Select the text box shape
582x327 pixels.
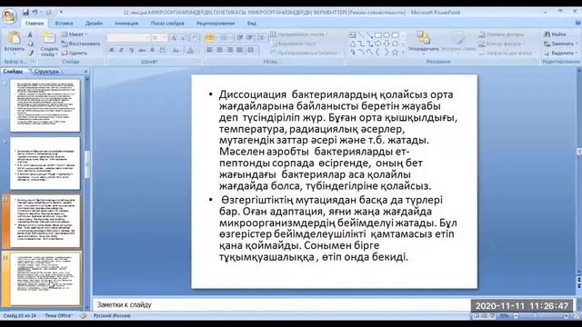tap(353, 35)
